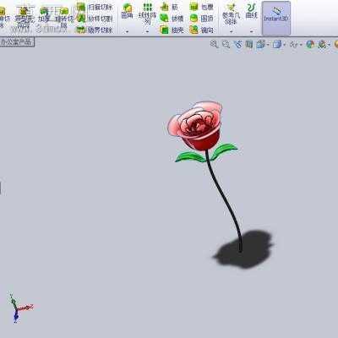Click the View Orientation icon

click(260, 44)
